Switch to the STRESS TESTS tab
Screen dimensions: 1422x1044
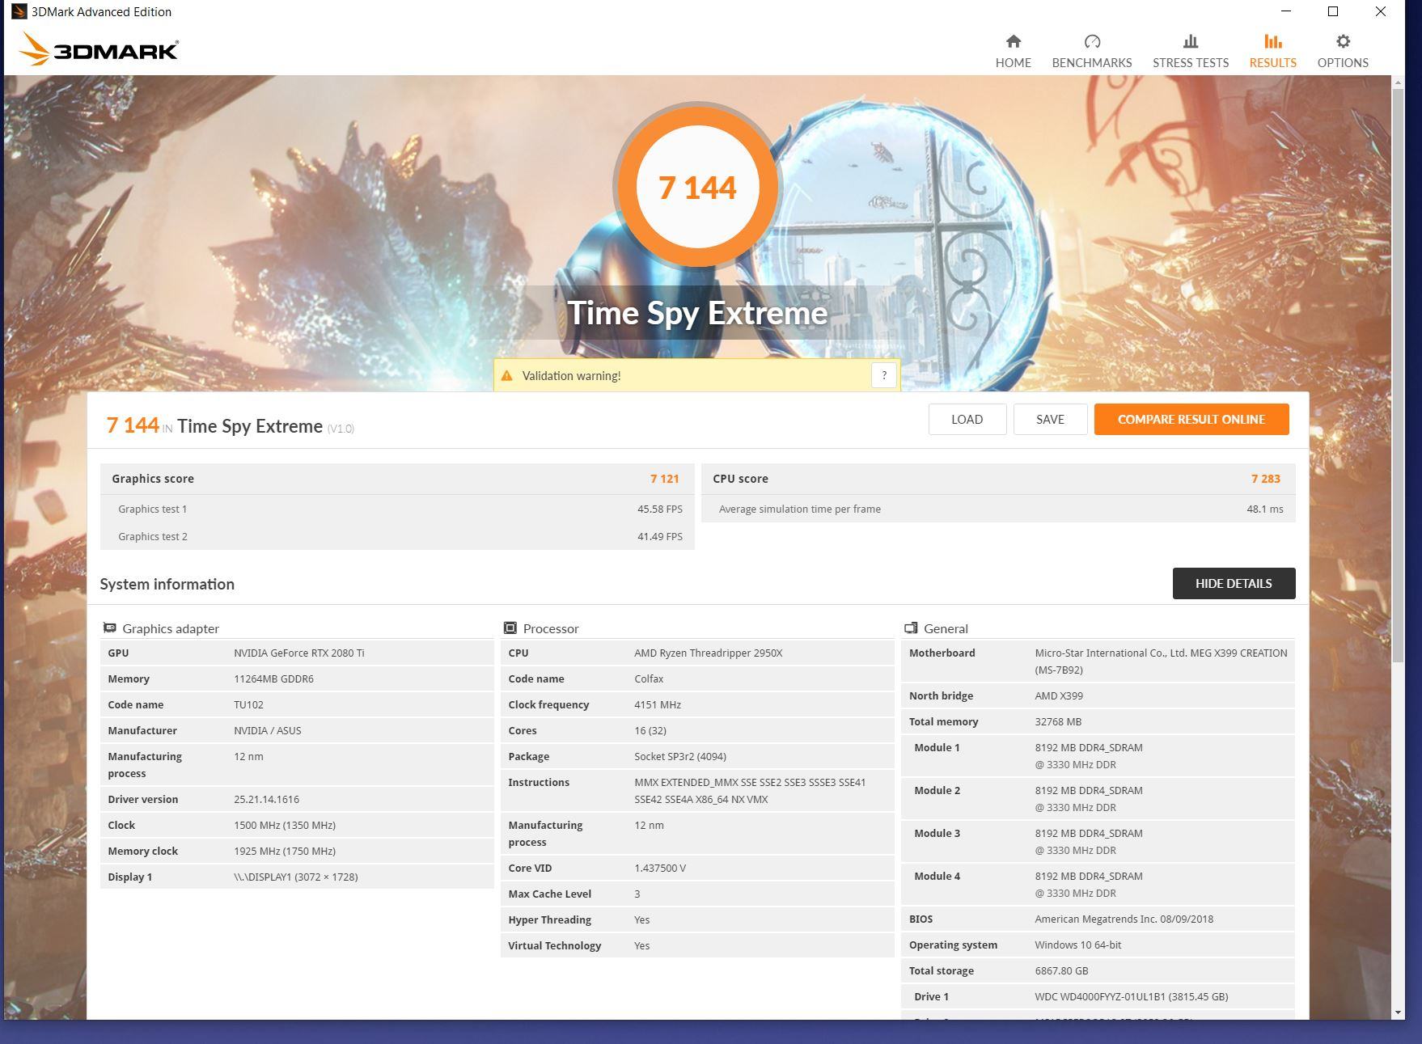click(x=1191, y=51)
